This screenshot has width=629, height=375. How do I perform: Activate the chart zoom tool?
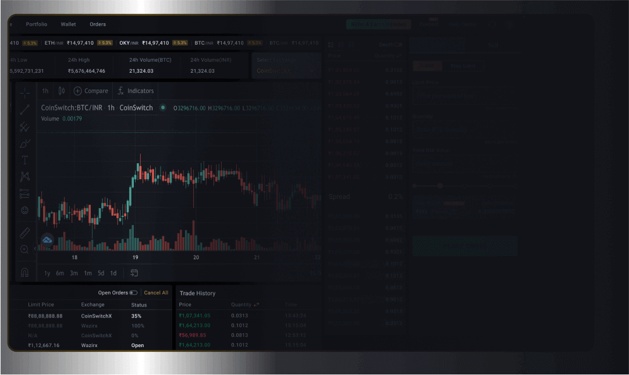pos(24,249)
